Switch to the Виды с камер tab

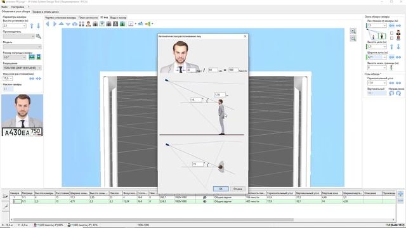click(118, 18)
